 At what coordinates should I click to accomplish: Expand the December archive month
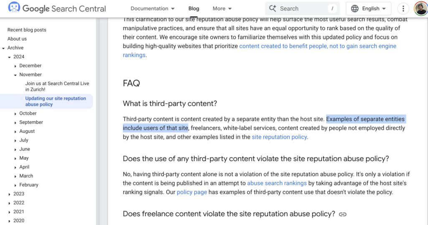[15, 66]
